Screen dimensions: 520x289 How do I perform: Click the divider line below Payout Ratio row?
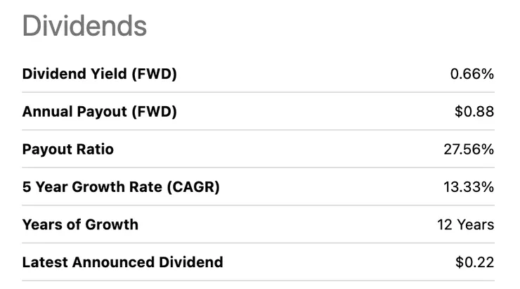coord(259,168)
